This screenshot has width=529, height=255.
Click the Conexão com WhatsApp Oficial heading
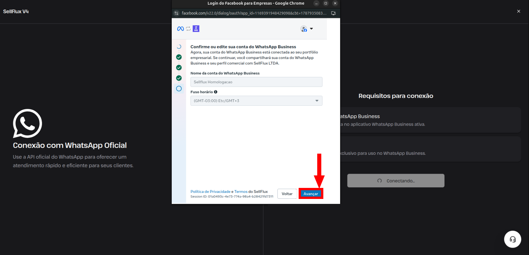coord(70,145)
